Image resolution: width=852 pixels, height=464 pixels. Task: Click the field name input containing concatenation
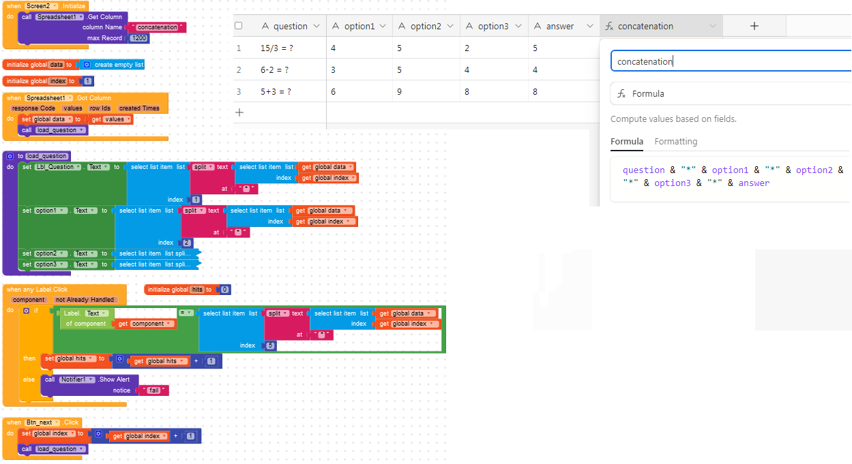731,61
